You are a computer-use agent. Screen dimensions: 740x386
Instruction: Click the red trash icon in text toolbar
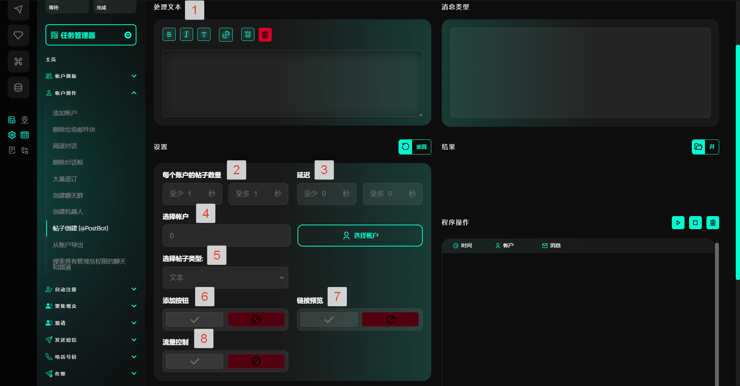pos(265,35)
